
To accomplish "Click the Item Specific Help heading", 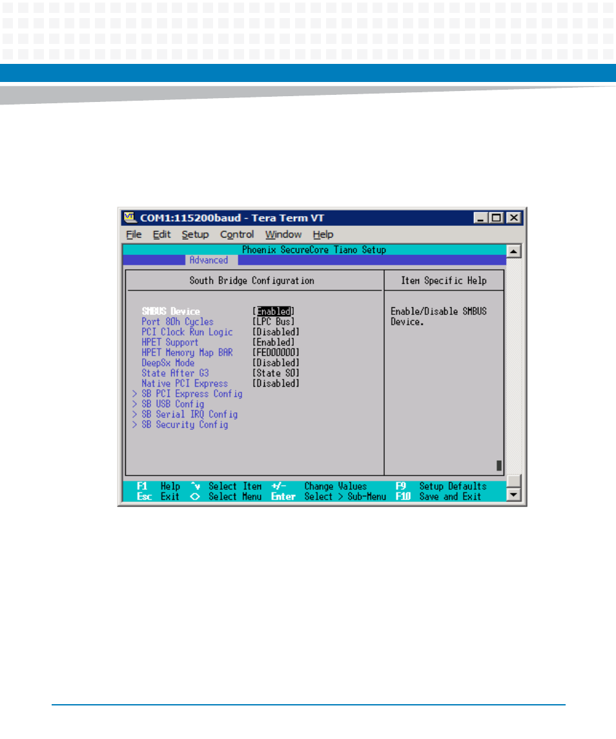I will [444, 281].
